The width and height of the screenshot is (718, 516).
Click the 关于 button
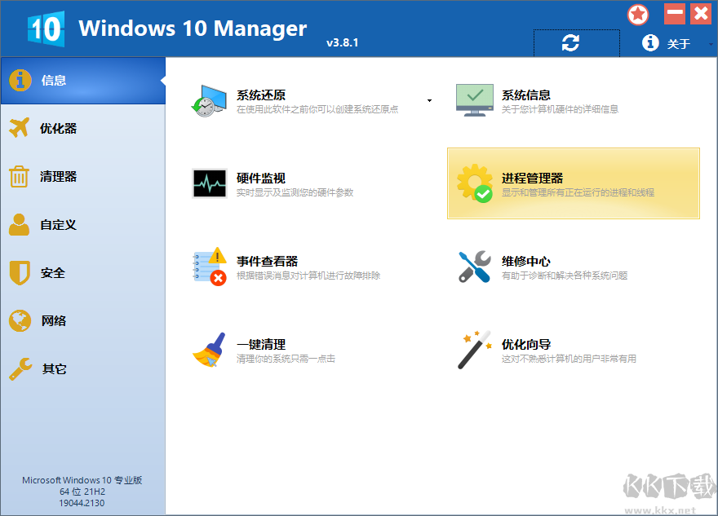pyautogui.click(x=680, y=43)
